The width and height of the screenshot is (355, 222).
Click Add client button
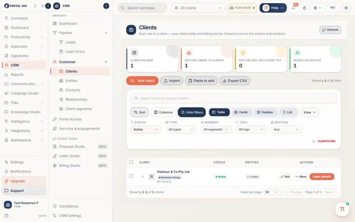[x=142, y=81]
